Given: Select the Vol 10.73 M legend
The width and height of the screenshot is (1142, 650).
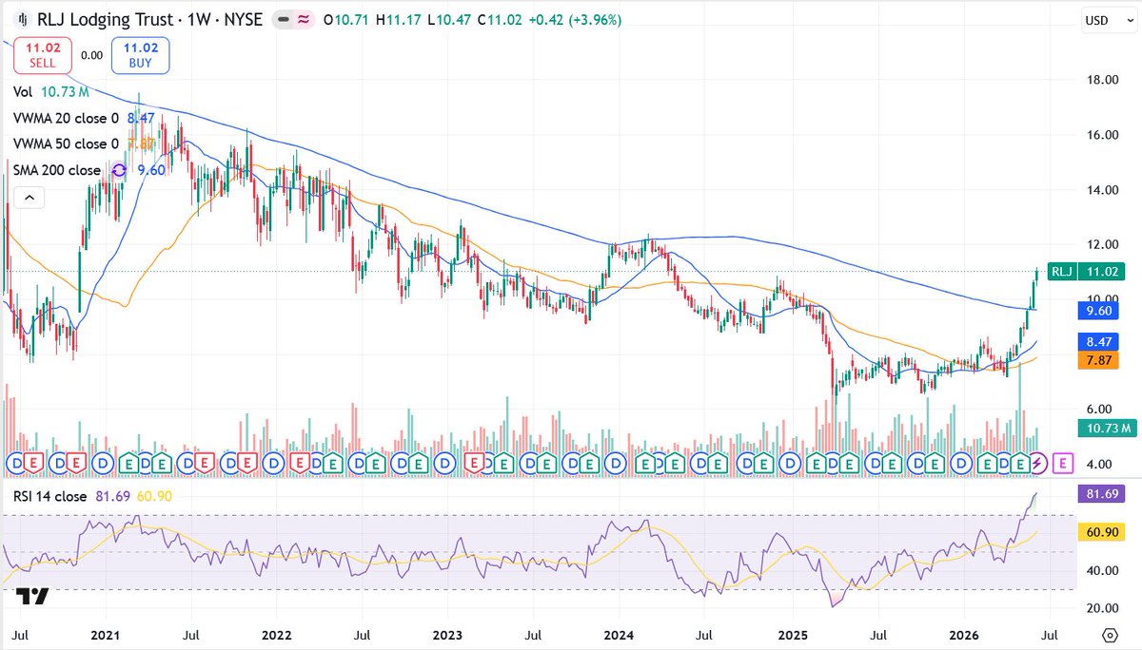Looking at the screenshot, I should pyautogui.click(x=52, y=92).
